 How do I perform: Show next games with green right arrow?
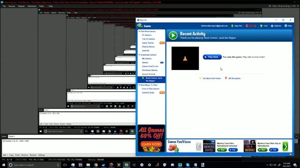285,146
